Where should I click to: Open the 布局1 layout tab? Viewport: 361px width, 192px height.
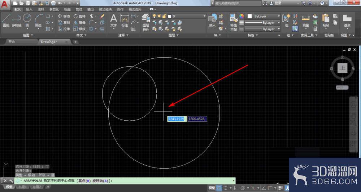[22, 187]
